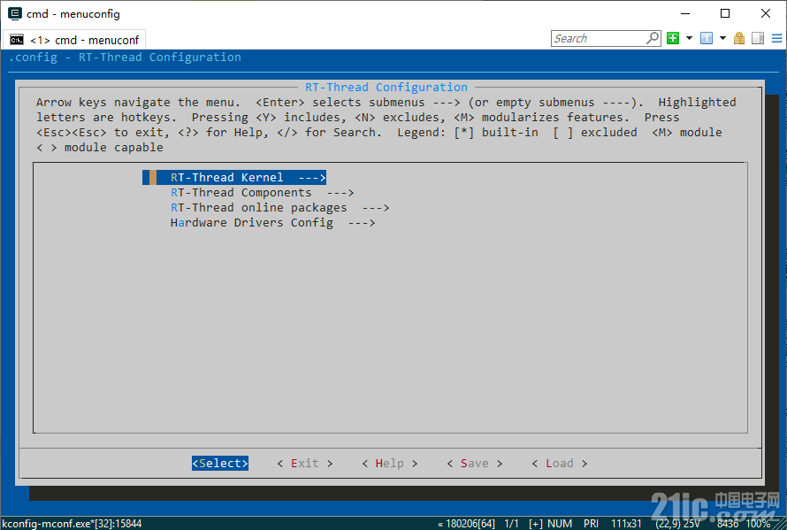Click the pane scrollbar toggle icon
Image resolution: width=787 pixels, height=530 pixels.
758,38
